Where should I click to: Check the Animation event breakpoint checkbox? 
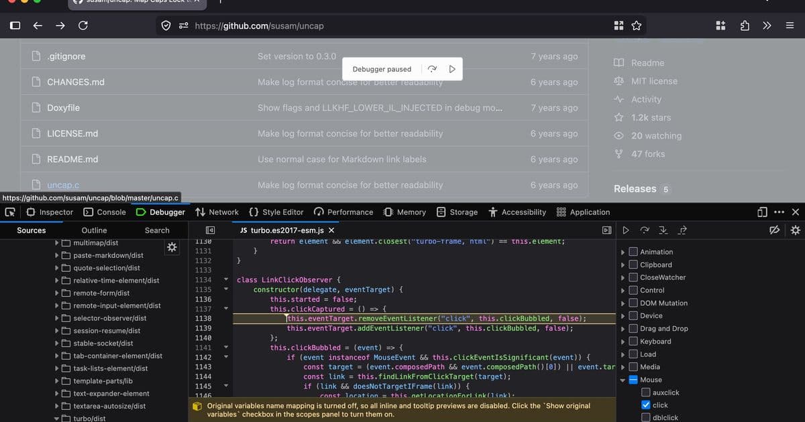tap(633, 252)
